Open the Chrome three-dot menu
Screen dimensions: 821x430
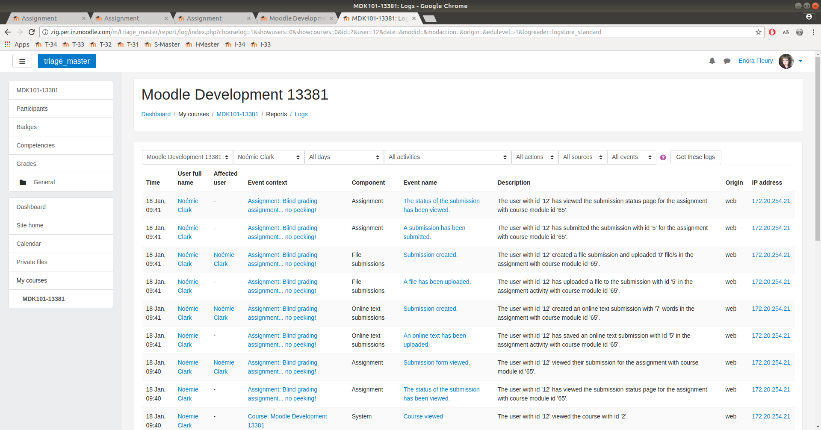813,32
